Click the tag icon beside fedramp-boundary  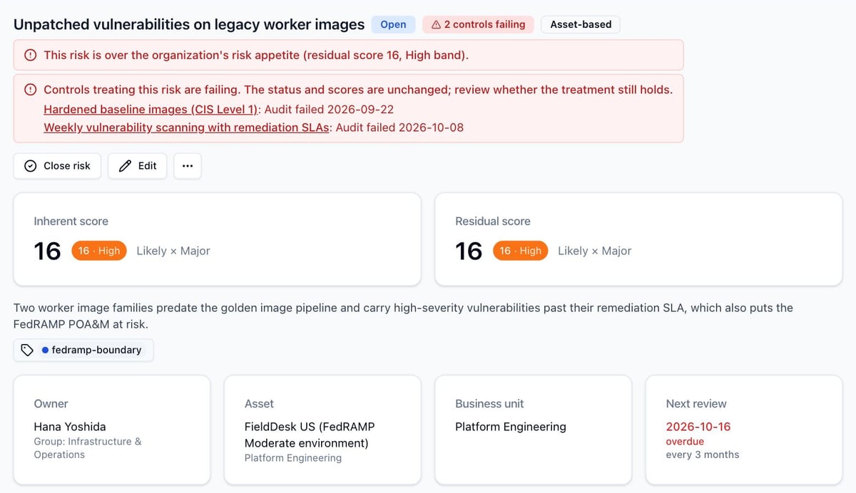(x=27, y=350)
